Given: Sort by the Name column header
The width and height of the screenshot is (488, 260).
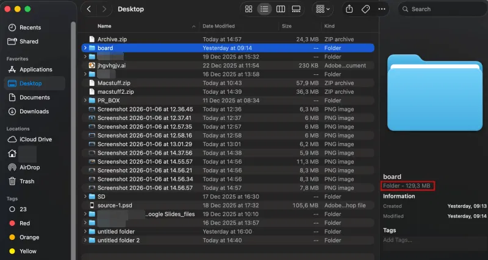Looking at the screenshot, I should click(104, 26).
